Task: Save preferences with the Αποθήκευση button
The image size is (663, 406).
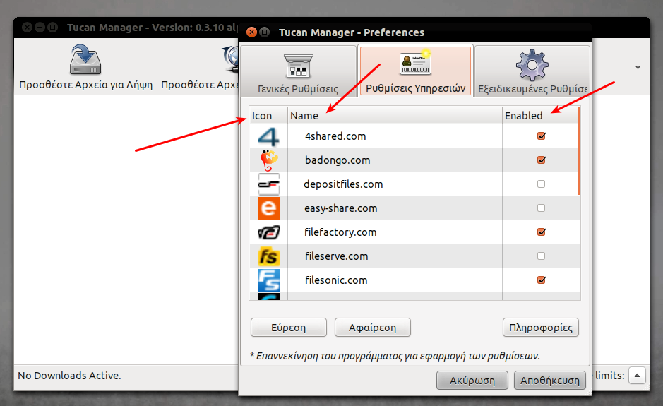Action: pyautogui.click(x=550, y=380)
